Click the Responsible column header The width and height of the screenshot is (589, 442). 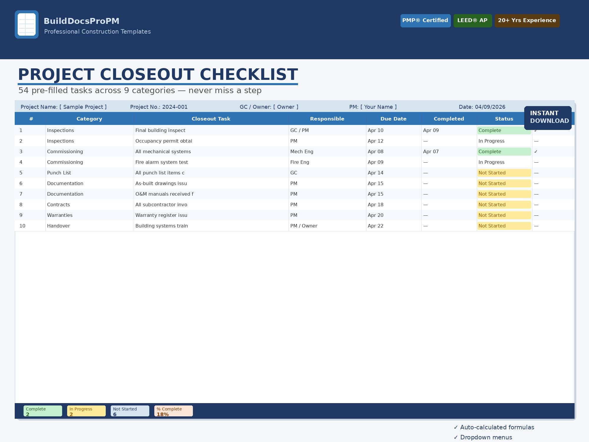tap(327, 119)
